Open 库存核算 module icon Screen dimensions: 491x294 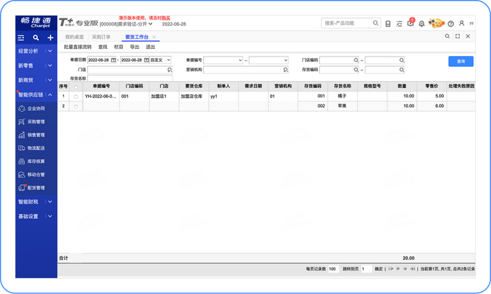(22, 162)
